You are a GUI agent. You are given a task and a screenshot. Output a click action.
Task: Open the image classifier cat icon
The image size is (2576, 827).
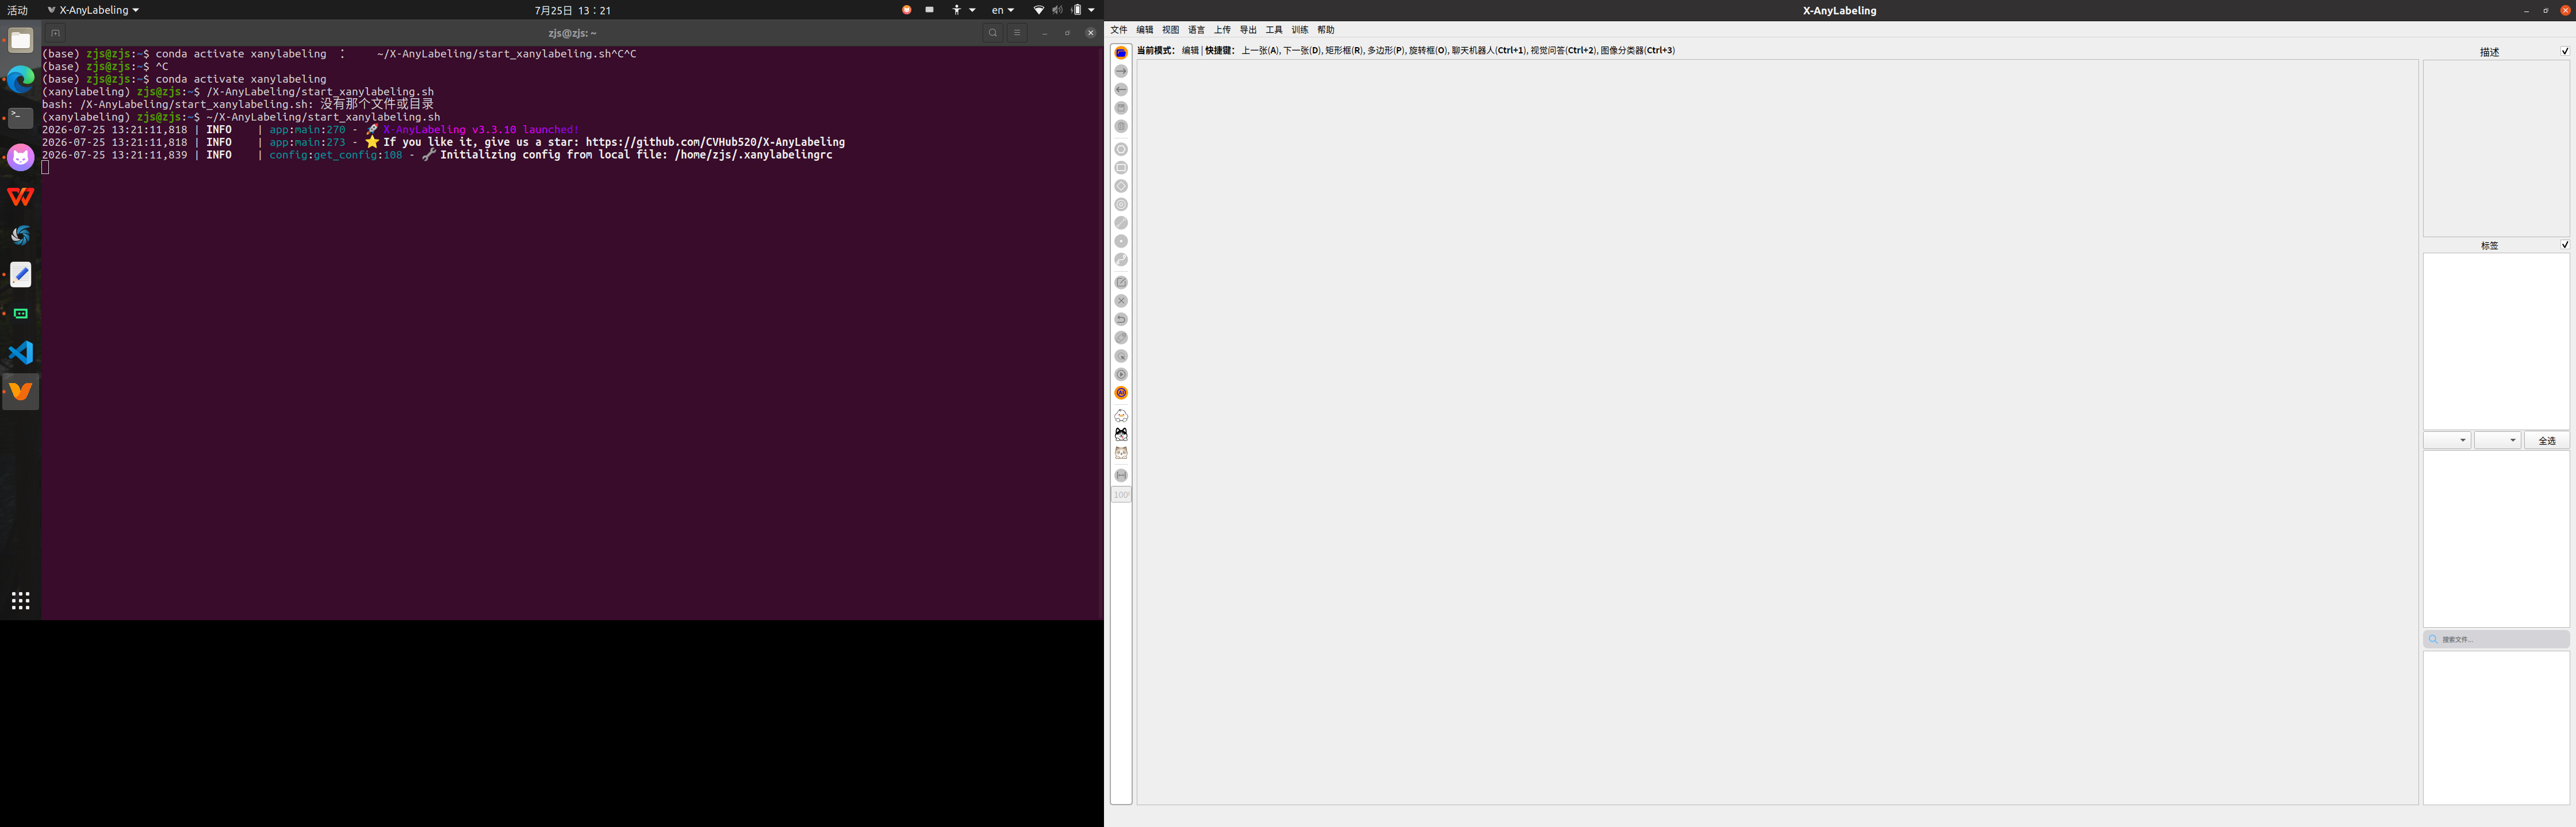coord(1121,454)
